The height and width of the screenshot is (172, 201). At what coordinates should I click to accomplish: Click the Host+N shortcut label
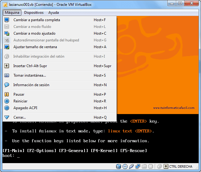click(x=100, y=85)
